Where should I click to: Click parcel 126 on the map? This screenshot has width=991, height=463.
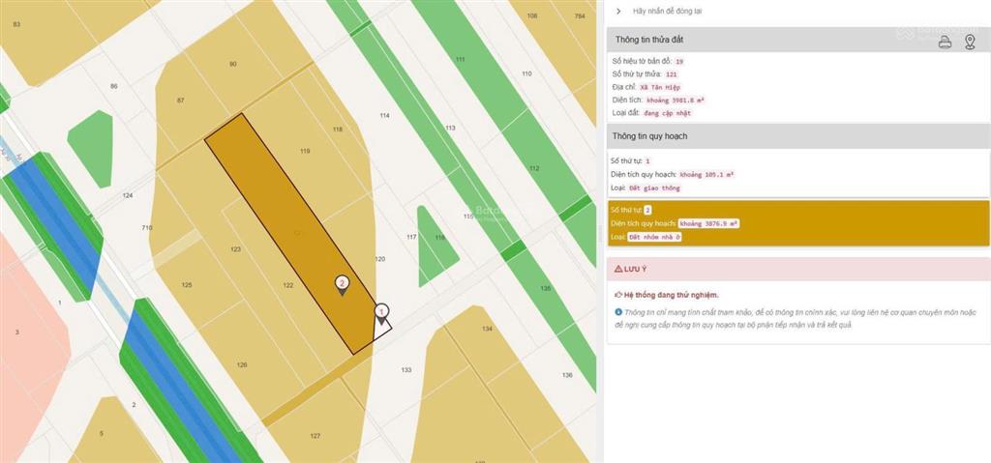coord(241,365)
